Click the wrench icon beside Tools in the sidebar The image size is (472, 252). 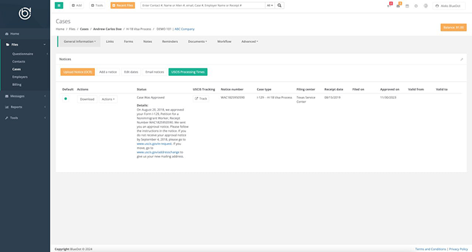pyautogui.click(x=7, y=118)
